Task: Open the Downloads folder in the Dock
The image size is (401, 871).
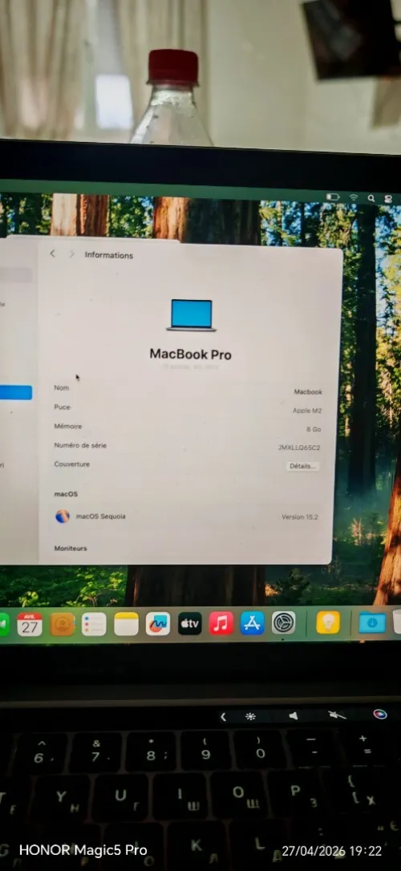Action: tap(371, 622)
